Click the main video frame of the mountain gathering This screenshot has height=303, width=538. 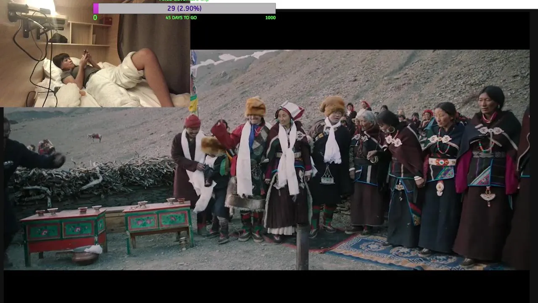tap(266, 160)
